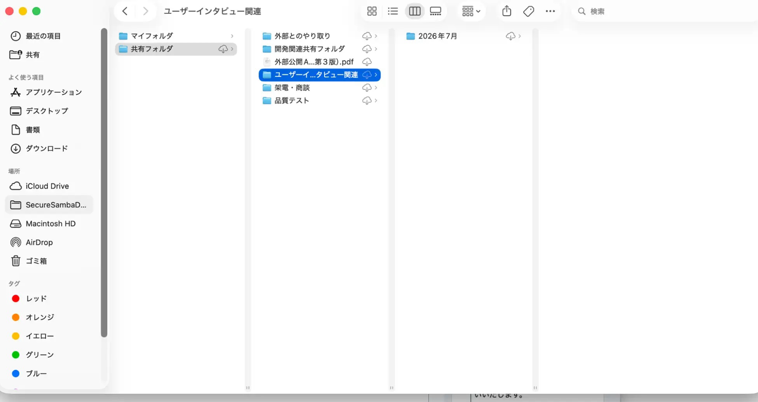Download cloud icon on 共有フォルダ
758x402 pixels.
[x=223, y=49]
